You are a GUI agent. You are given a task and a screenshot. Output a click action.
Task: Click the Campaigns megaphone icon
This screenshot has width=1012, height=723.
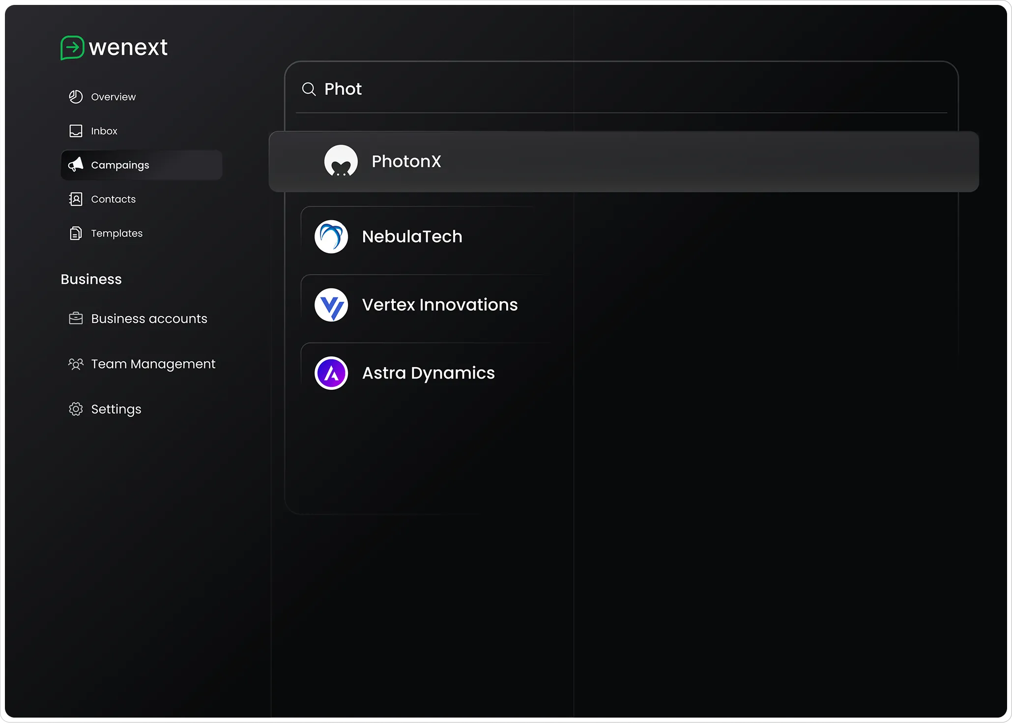point(76,165)
